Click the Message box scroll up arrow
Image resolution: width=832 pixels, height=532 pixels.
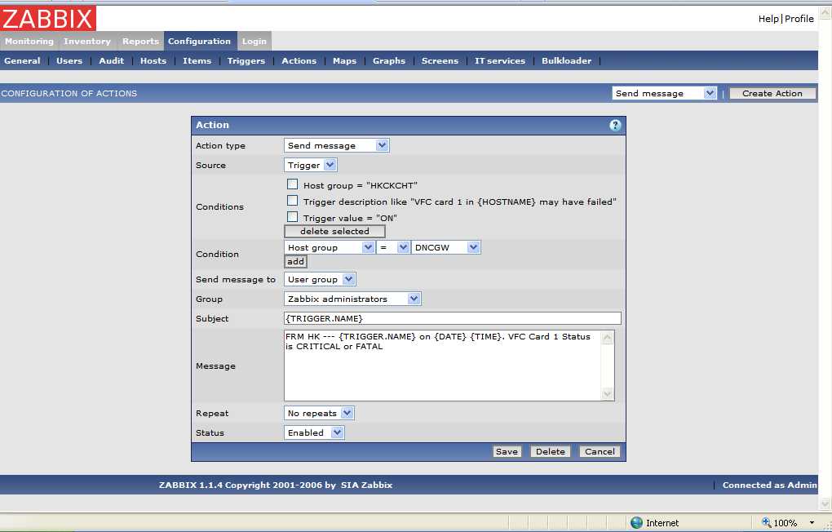tap(608, 338)
